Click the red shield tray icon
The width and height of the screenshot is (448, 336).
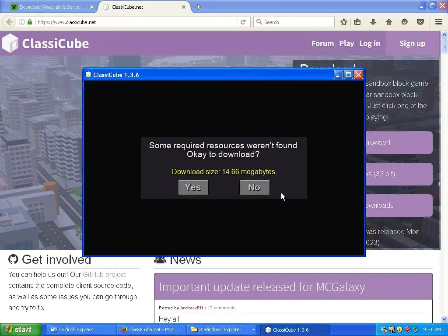(x=407, y=329)
